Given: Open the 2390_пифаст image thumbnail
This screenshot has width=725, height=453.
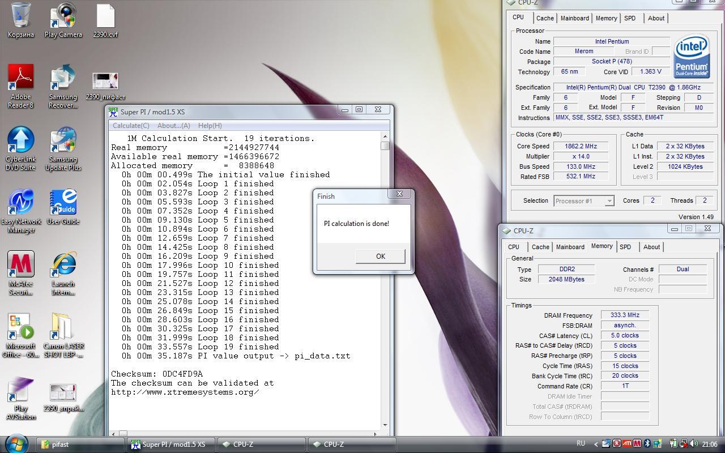Looking at the screenshot, I should click(x=105, y=85).
